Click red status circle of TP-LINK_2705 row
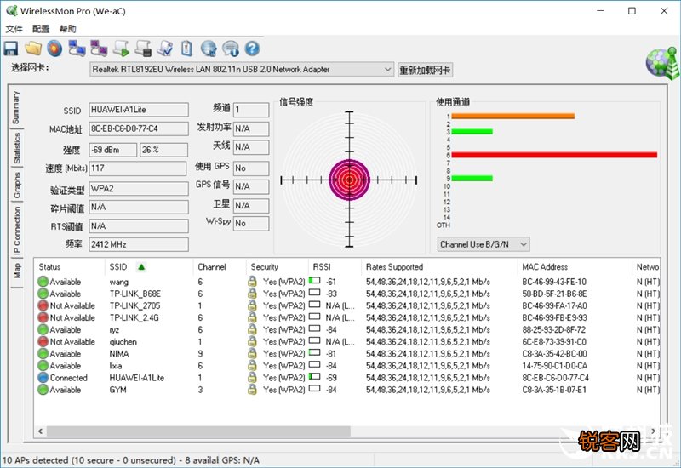681x468 pixels. pyautogui.click(x=43, y=305)
